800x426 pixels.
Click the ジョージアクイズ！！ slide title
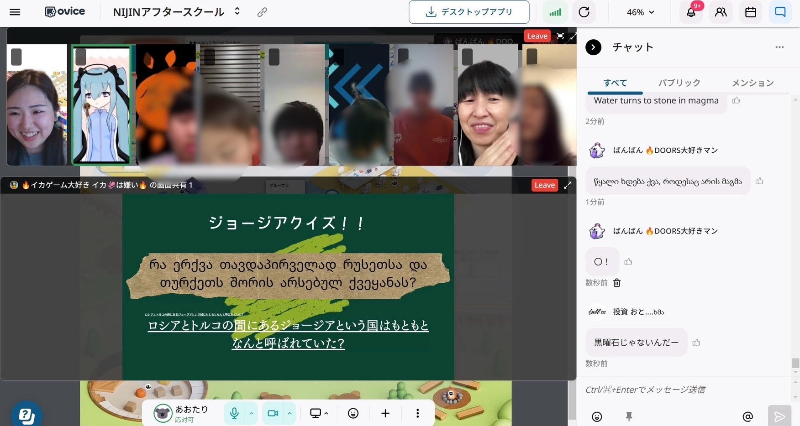pos(286,223)
